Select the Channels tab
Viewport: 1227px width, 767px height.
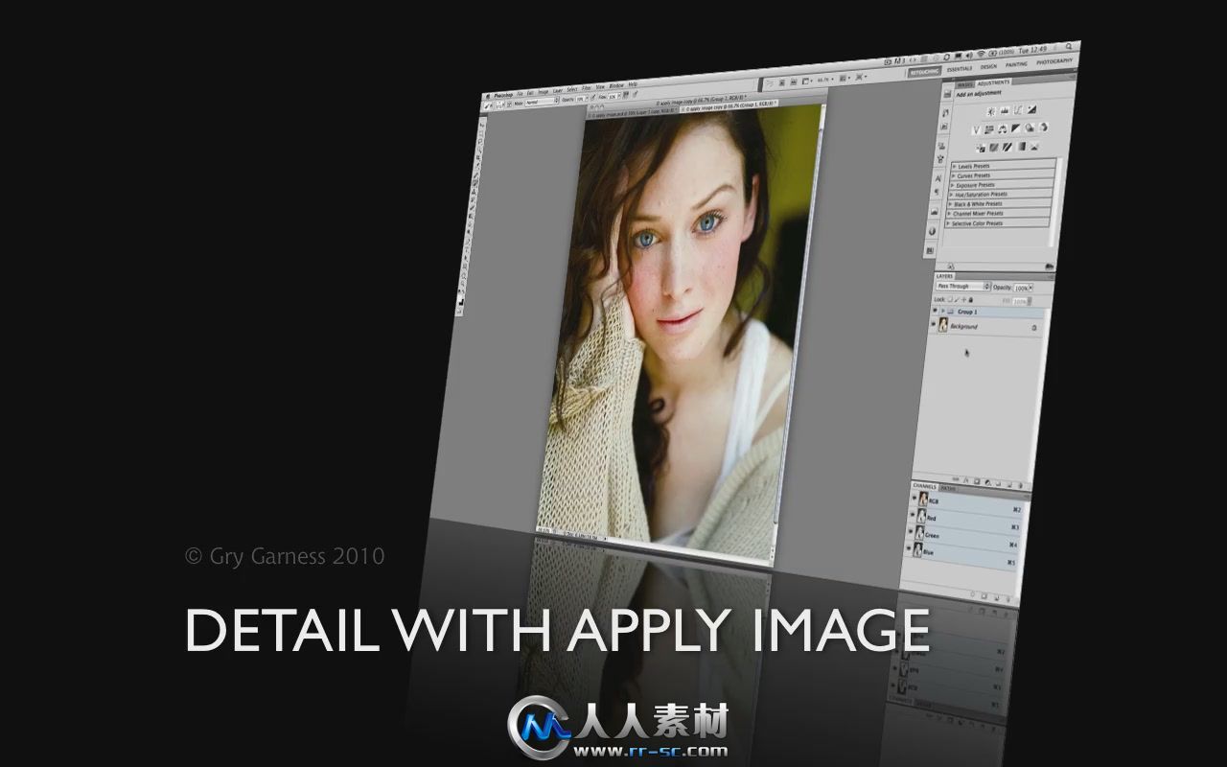(x=924, y=486)
